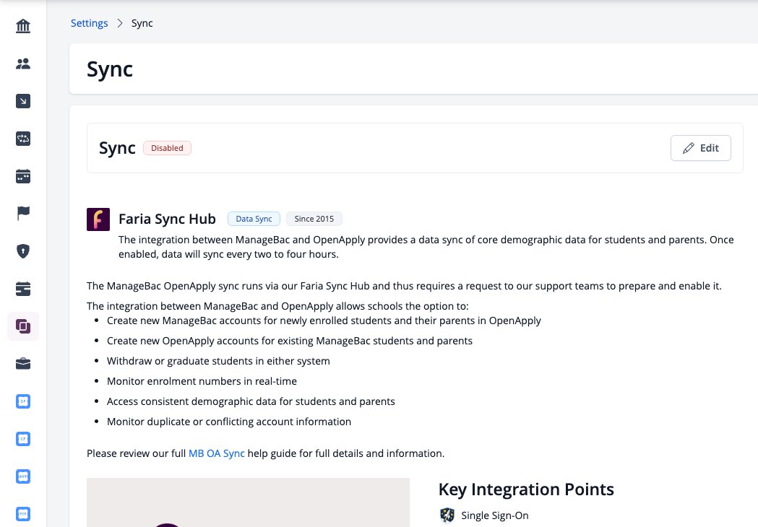Select the diagonal arrow sidebar icon

[22, 101]
